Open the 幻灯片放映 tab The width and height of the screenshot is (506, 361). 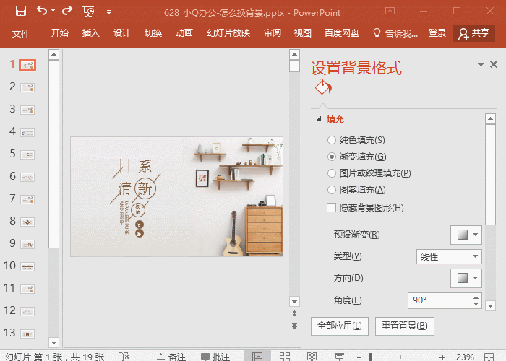coord(228,33)
